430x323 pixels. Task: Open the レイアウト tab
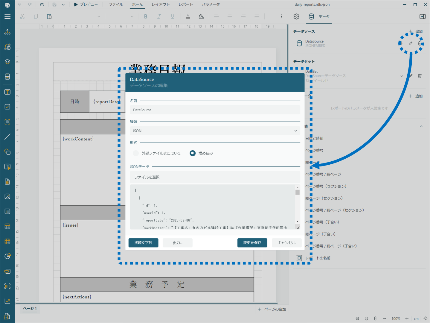click(x=161, y=4)
